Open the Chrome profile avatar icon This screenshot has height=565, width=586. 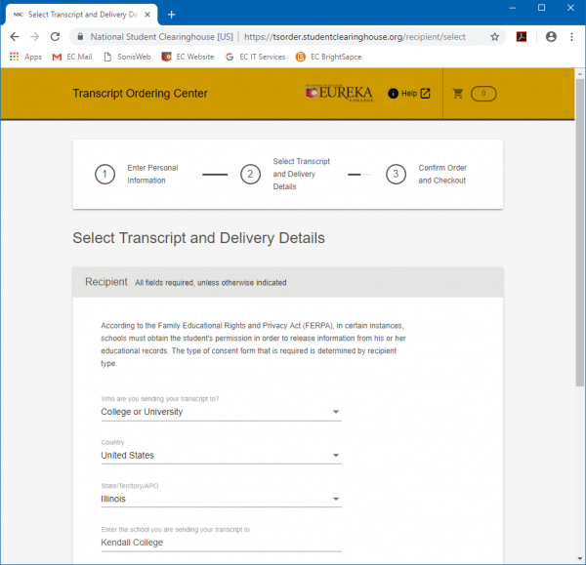(x=550, y=36)
